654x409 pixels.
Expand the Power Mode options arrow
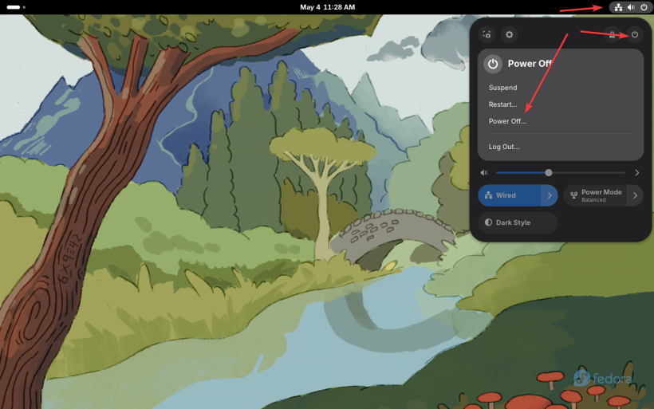click(635, 195)
